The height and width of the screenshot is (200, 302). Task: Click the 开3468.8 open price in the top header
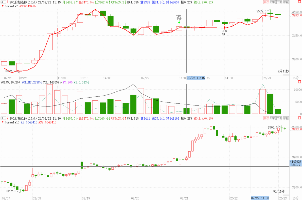point(69,2)
